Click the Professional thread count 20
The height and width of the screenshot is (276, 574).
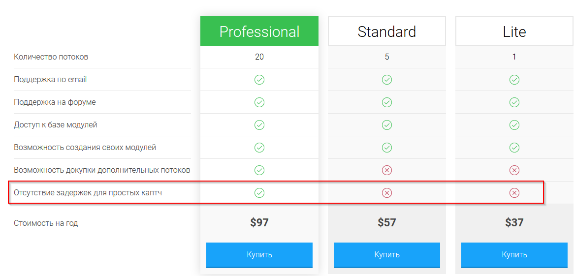click(259, 57)
